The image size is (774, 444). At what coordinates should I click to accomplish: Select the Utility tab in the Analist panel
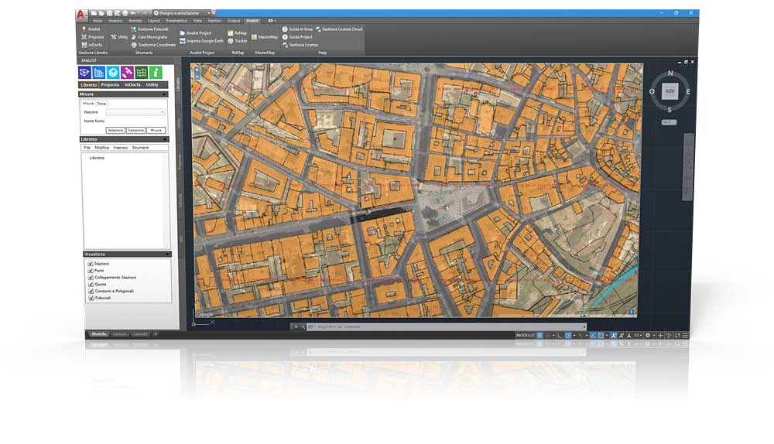coord(152,85)
